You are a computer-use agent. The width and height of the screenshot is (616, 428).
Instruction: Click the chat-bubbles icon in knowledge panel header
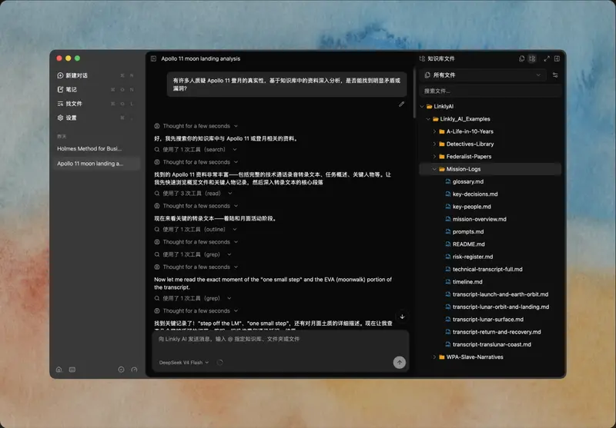click(521, 58)
